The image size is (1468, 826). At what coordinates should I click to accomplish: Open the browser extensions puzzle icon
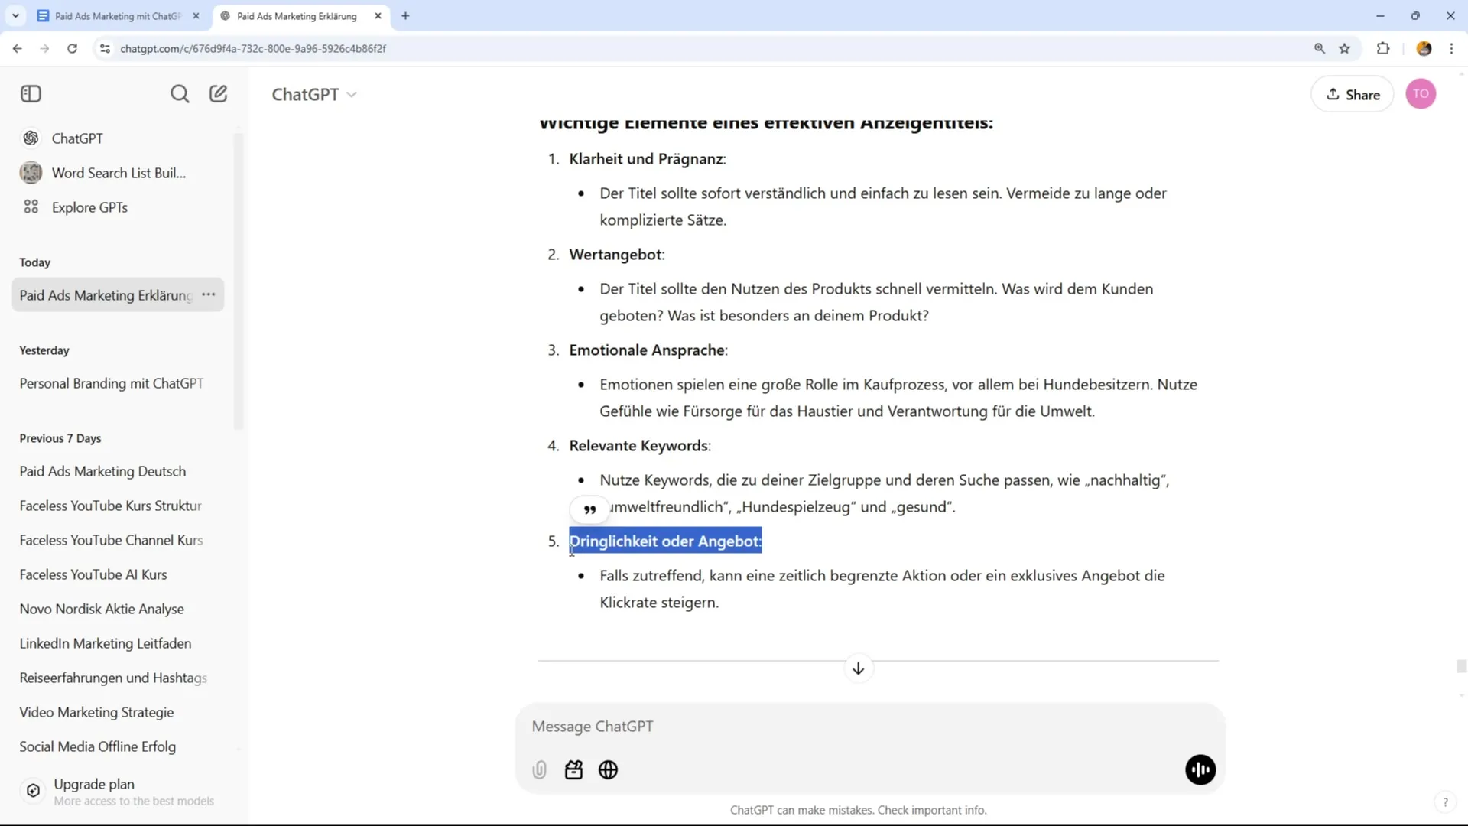click(x=1383, y=48)
